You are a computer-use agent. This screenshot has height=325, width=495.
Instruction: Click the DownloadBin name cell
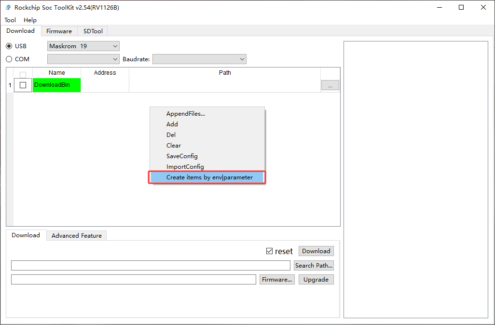[x=57, y=85]
